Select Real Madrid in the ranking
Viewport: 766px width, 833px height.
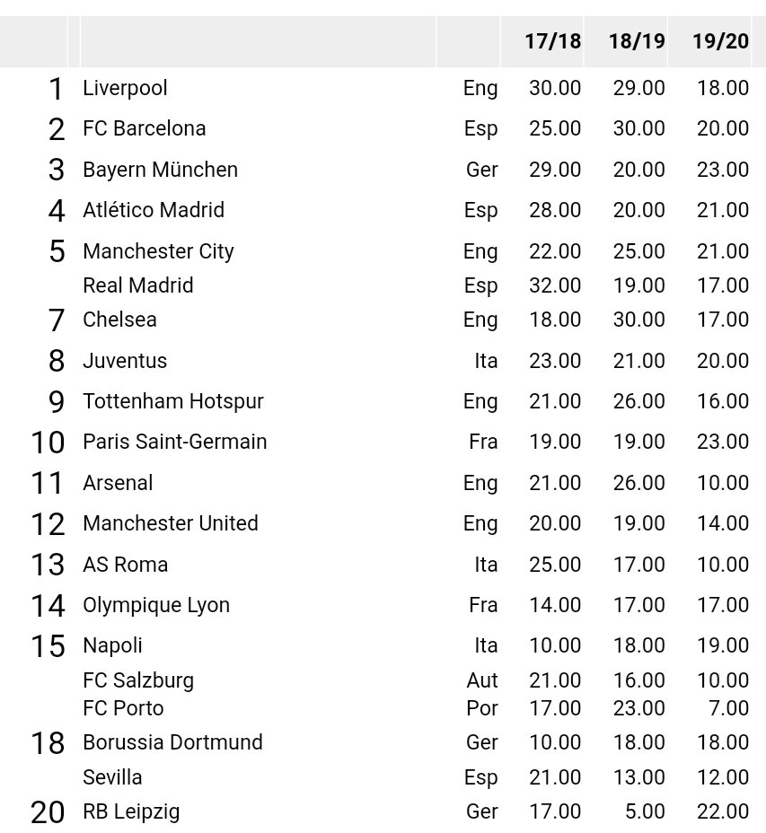tap(137, 285)
